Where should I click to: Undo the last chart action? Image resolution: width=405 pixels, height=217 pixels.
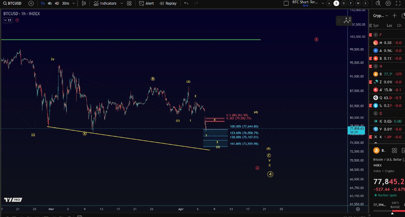186,3
